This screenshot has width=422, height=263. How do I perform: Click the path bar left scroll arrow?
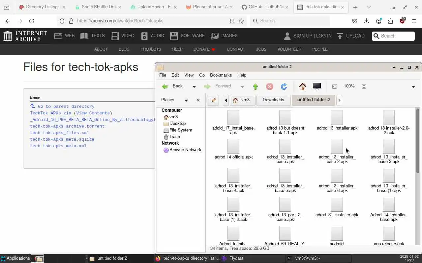226,100
